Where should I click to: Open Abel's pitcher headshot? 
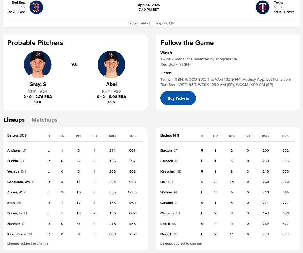pos(111,64)
